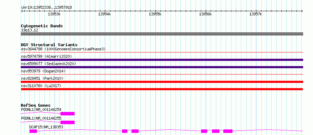Viewport: 313px width, 135px height.
Task: Click the 13957k ruler tick label
Action: [x=256, y=14]
